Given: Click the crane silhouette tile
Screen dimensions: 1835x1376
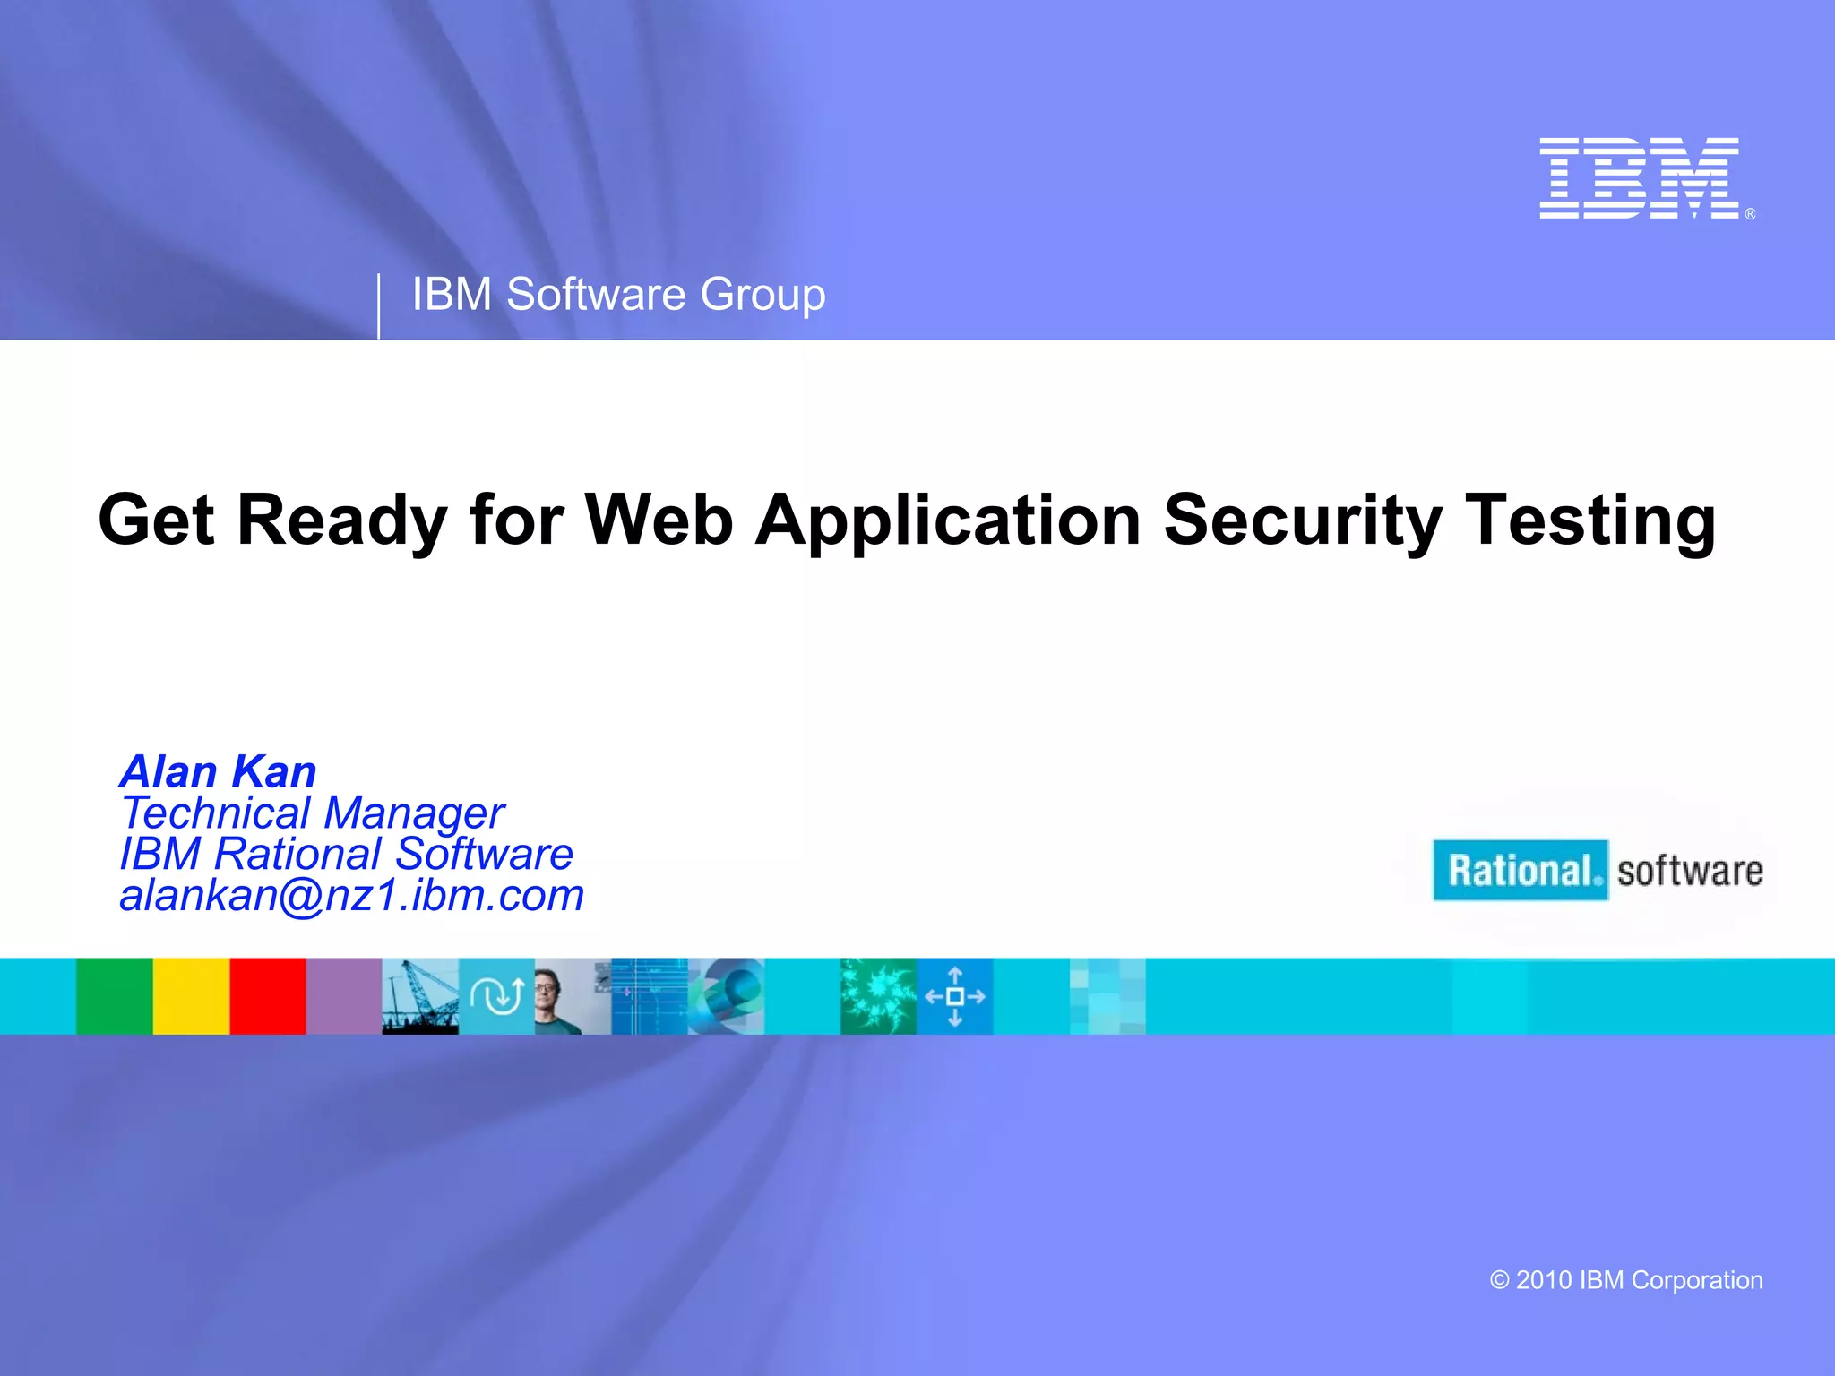Looking at the screenshot, I should click(420, 996).
